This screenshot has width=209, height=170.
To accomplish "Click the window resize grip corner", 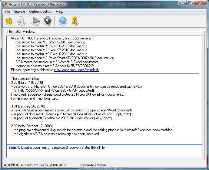I will (205, 166).
